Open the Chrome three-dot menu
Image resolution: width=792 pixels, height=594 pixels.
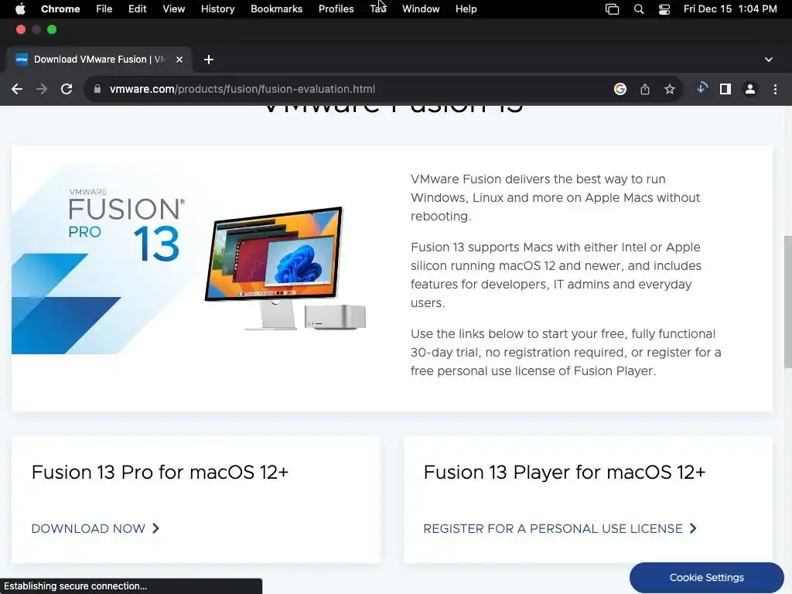pos(775,89)
